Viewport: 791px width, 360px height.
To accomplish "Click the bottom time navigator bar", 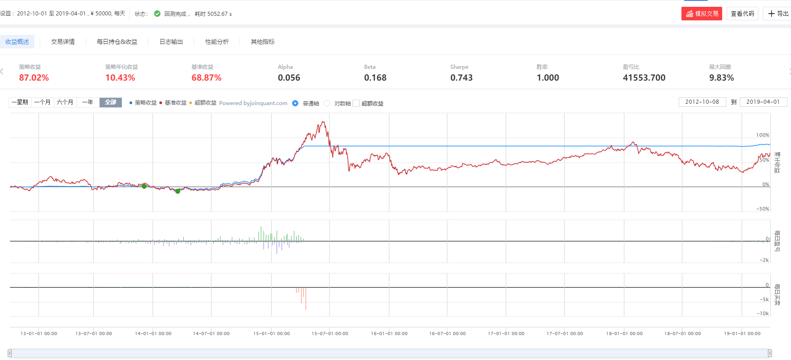I will pyautogui.click(x=389, y=353).
